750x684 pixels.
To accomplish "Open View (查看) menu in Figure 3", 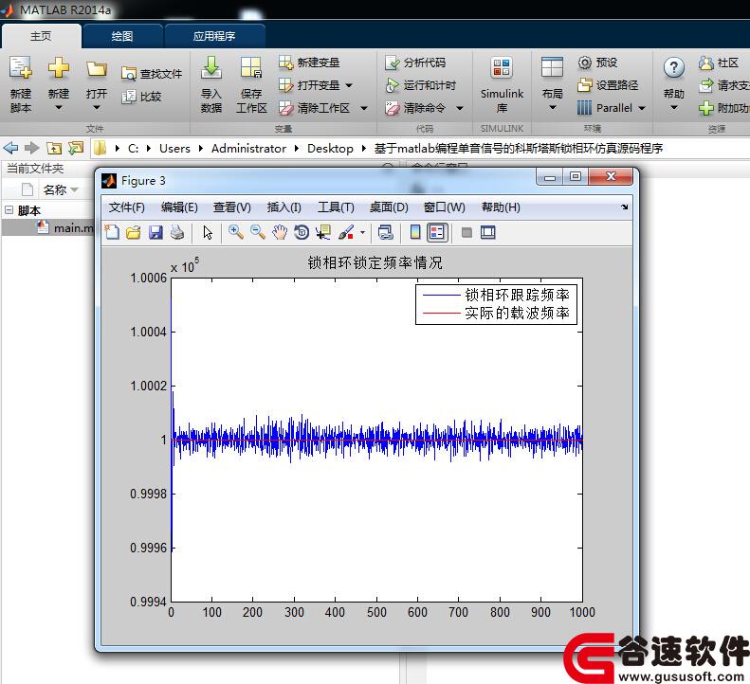I will click(232, 207).
